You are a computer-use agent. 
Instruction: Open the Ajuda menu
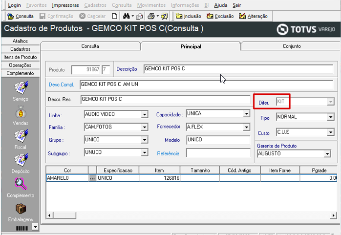click(x=220, y=5)
